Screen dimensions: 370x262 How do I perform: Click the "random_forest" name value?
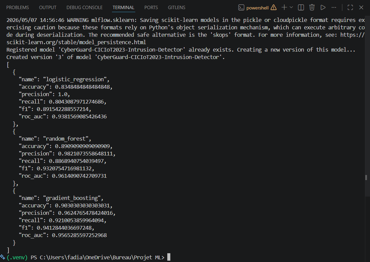[x=65, y=139]
